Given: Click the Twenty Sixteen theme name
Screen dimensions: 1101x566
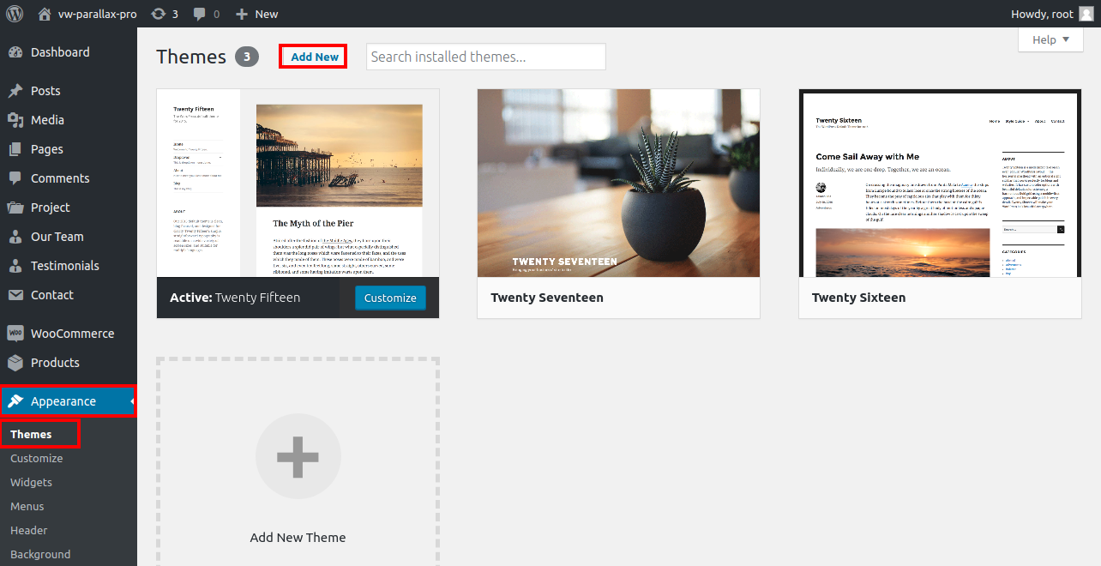Looking at the screenshot, I should [x=858, y=298].
